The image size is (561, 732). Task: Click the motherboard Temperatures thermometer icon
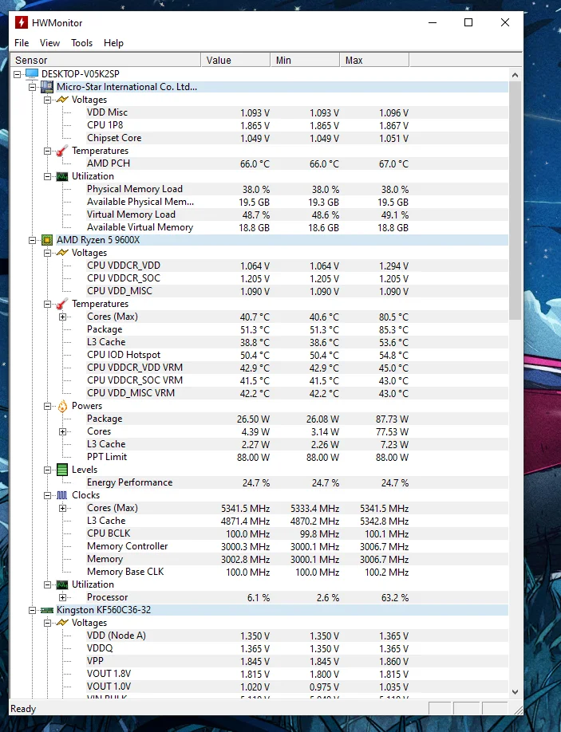[x=62, y=151]
